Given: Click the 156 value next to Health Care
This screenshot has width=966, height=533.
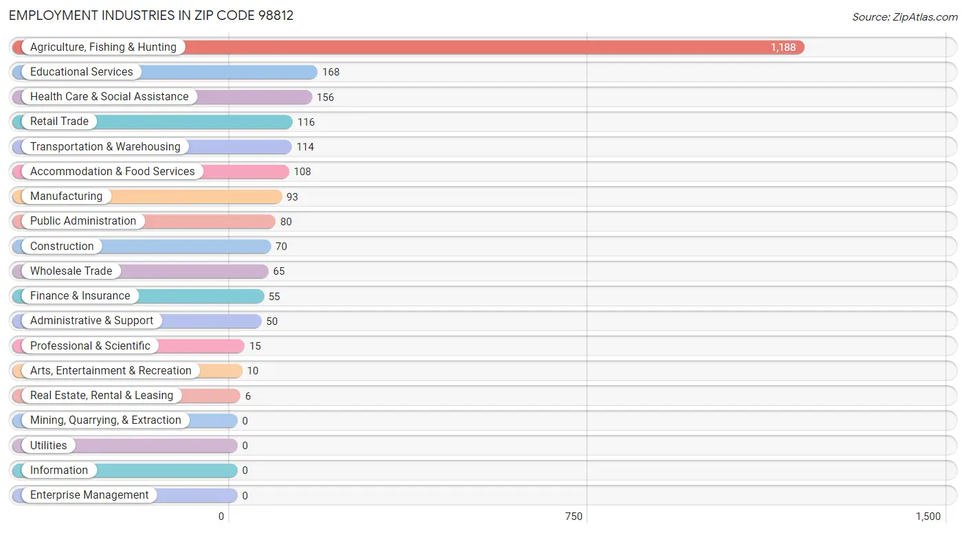Looking at the screenshot, I should [x=325, y=98].
